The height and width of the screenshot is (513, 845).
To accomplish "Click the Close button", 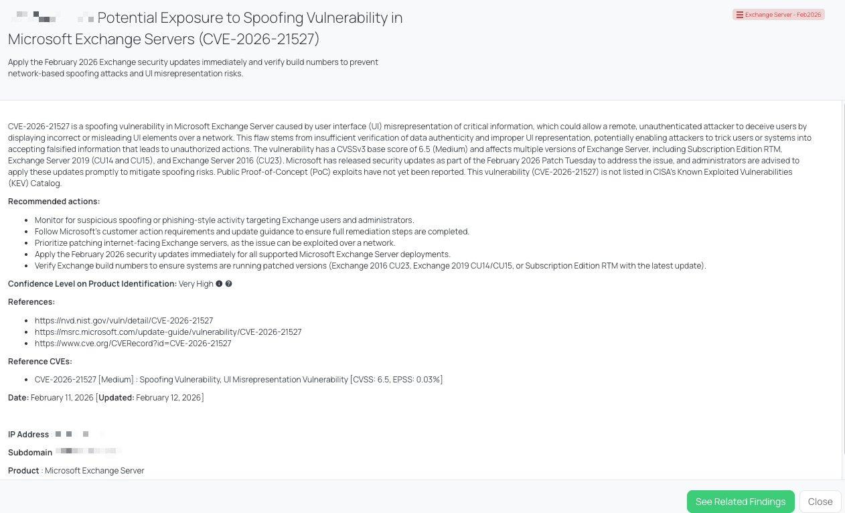I will tap(820, 501).
